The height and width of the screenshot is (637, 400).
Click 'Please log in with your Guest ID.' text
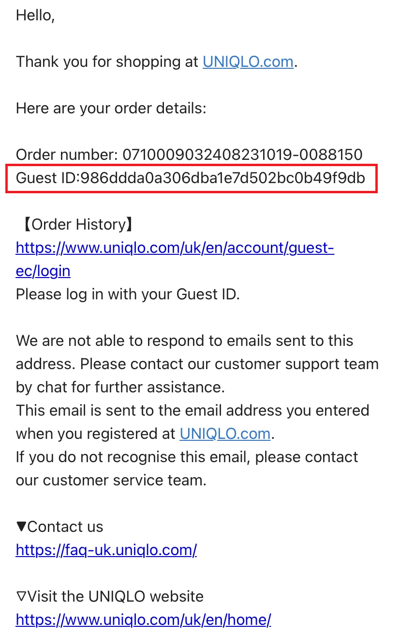coord(128,295)
